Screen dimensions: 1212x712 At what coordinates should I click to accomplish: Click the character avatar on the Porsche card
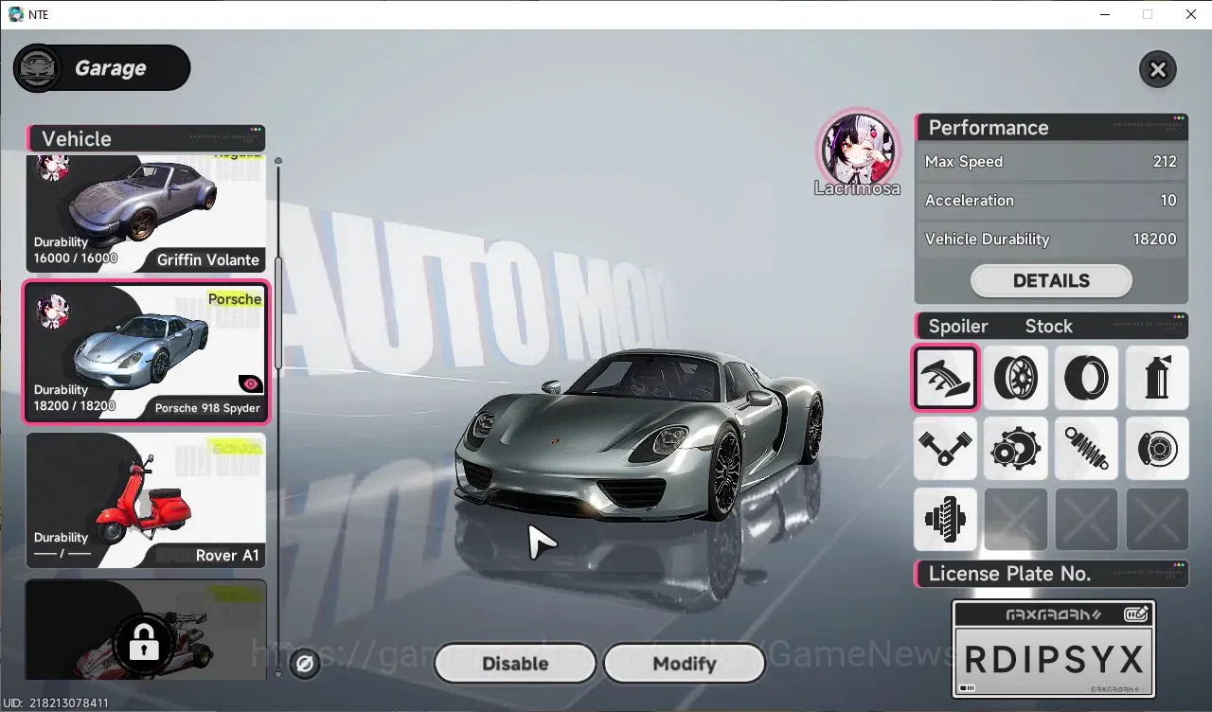point(53,311)
